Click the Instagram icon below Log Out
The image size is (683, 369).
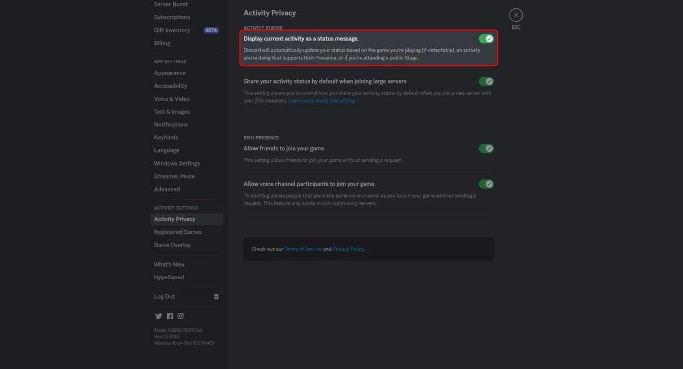coord(180,315)
